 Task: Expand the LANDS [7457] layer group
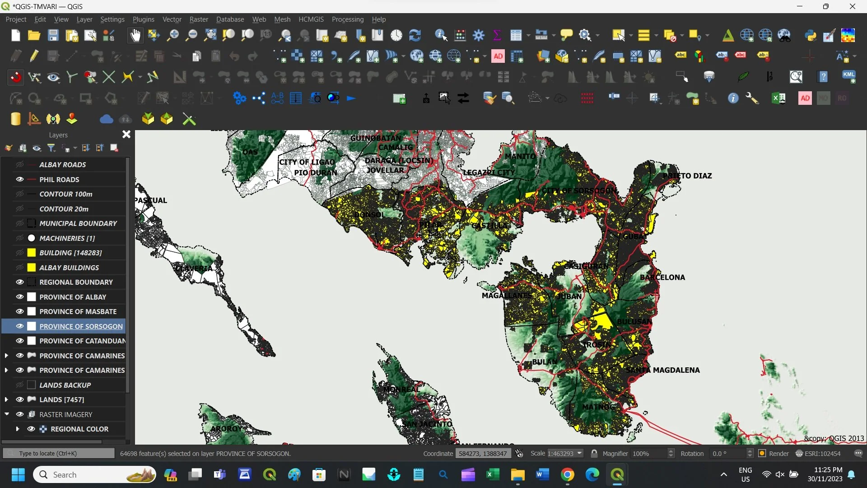6,399
